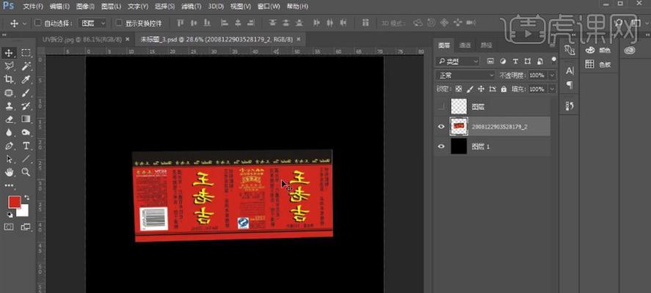Open the 类型 layer filter dropdown
This screenshot has width=651, height=293.
457,62
